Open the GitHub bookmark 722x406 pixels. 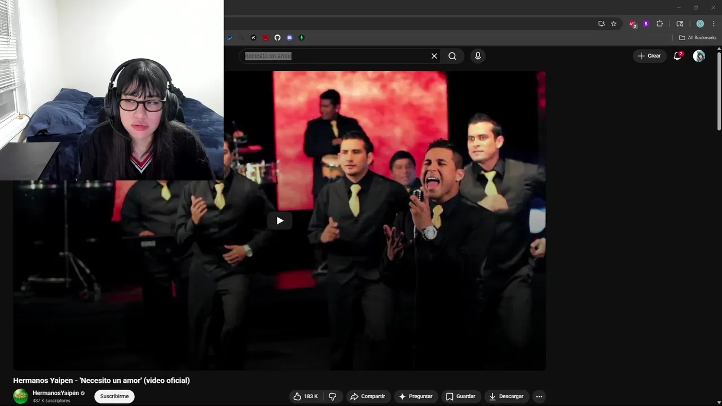(278, 38)
